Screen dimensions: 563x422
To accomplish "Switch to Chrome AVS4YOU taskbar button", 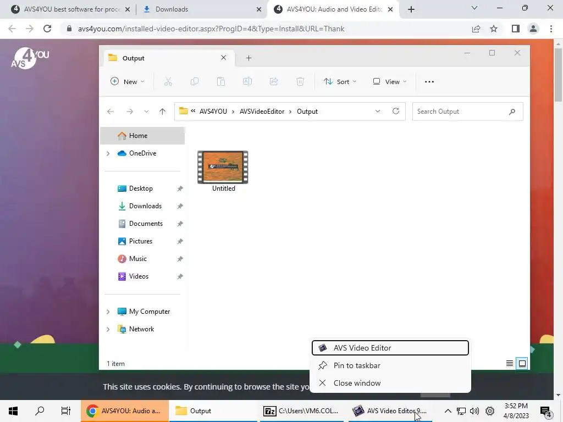I will (125, 411).
